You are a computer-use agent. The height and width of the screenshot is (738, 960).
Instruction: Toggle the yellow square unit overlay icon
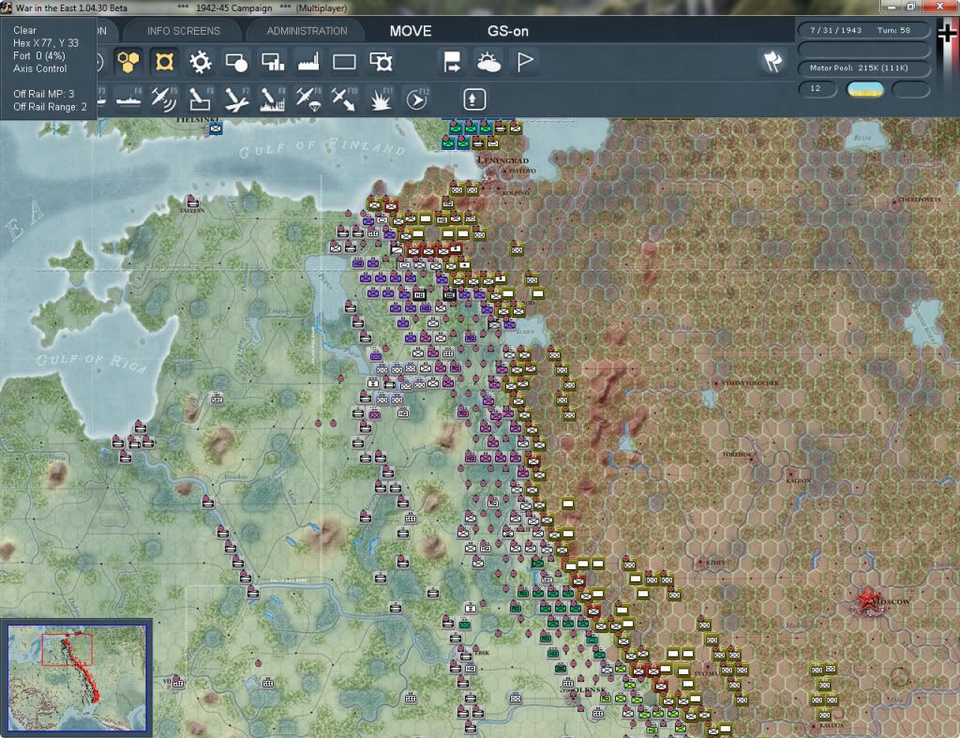(x=164, y=62)
